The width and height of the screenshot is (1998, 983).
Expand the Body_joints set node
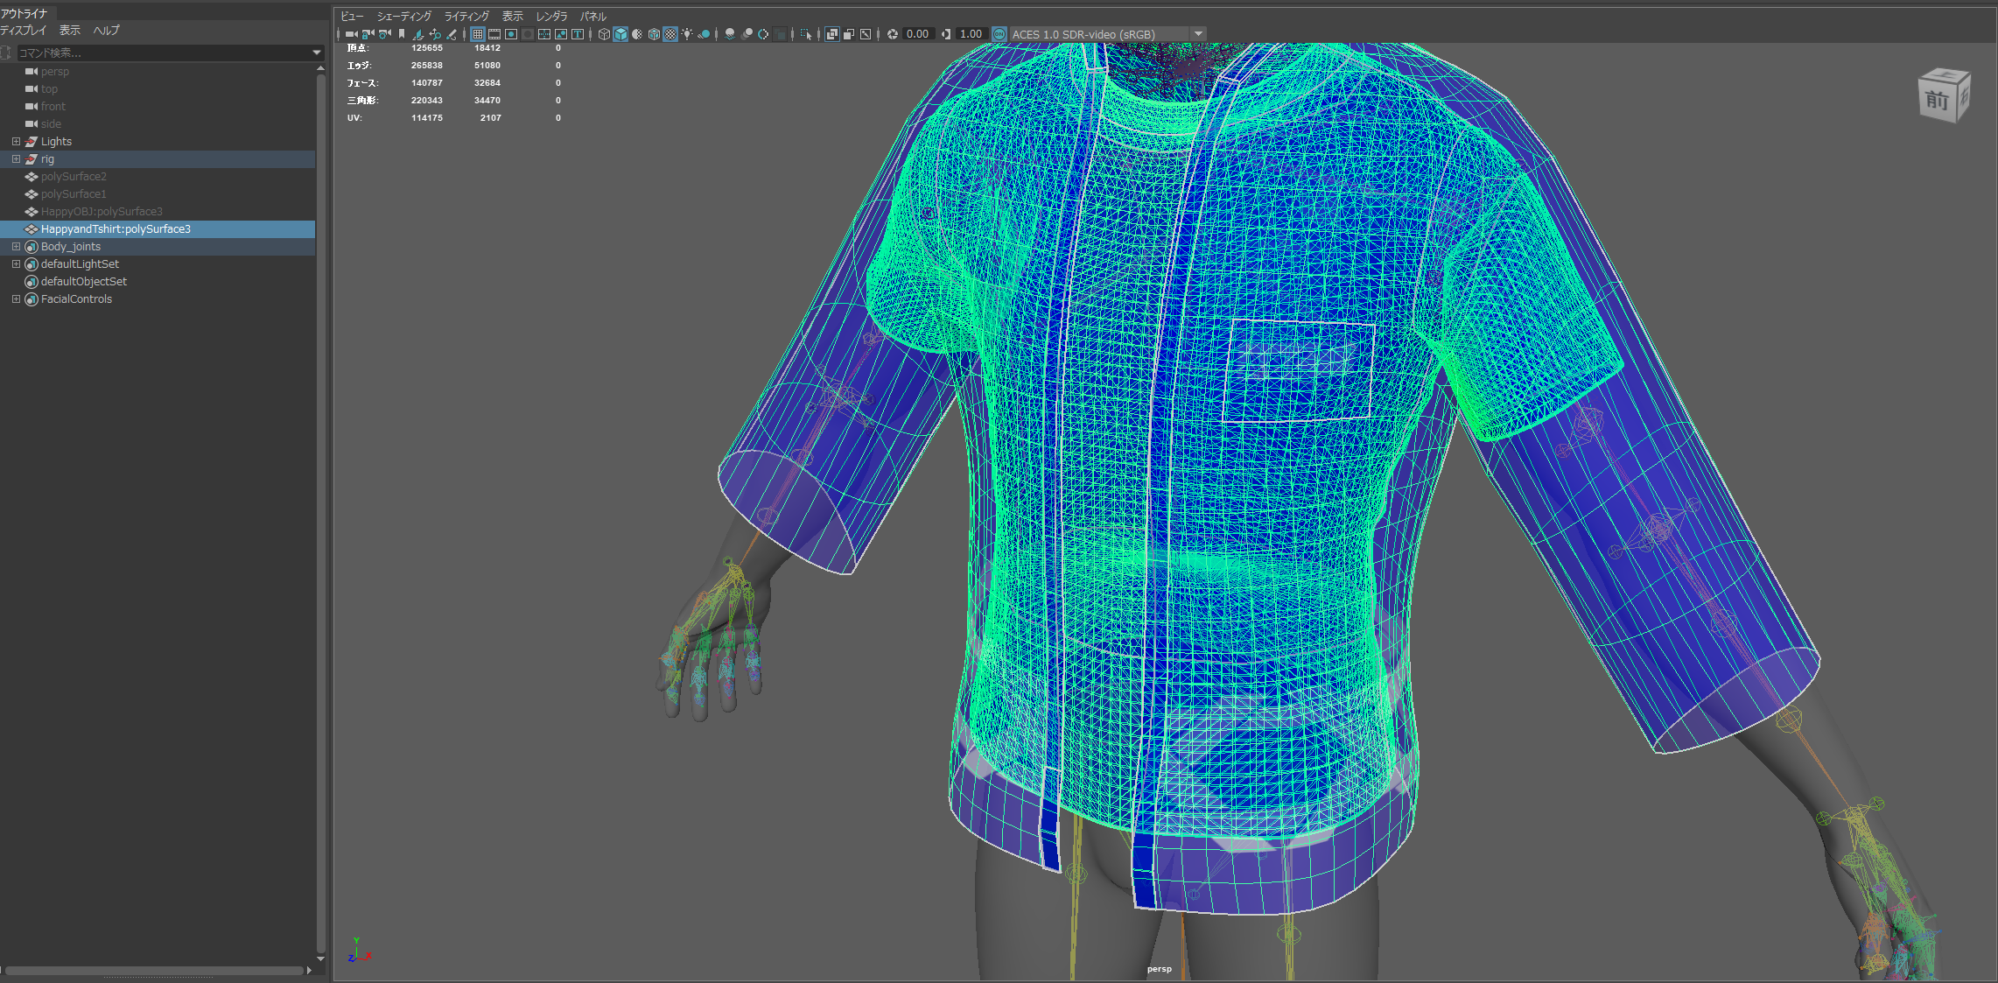tap(16, 246)
